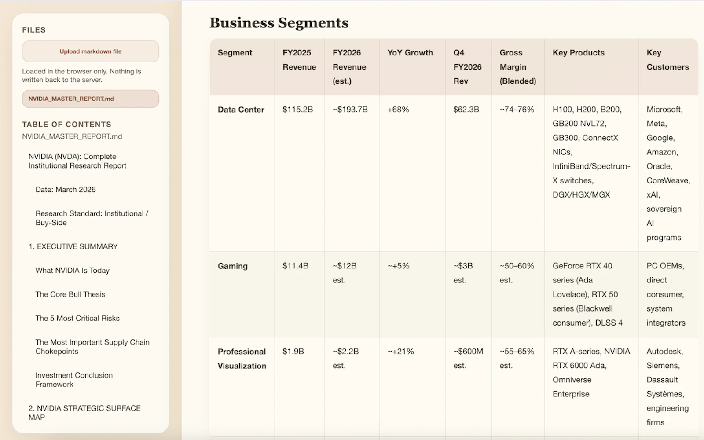The image size is (704, 440).
Task: Select the NVIDIA_MASTER_REPORT.md file entry
Action: pyautogui.click(x=91, y=99)
